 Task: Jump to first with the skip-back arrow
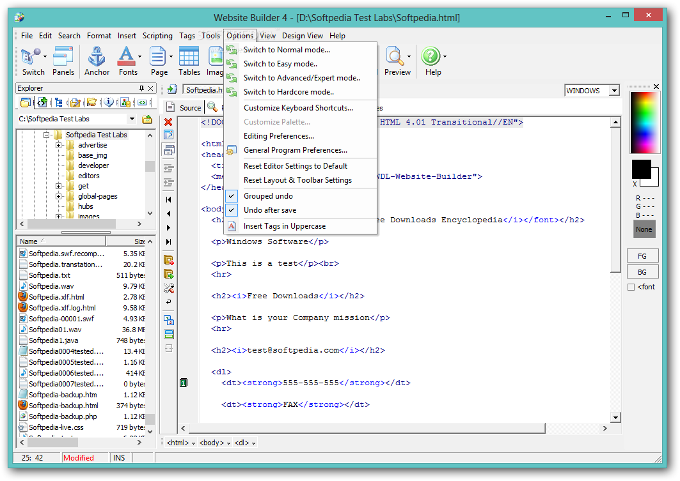point(169,199)
